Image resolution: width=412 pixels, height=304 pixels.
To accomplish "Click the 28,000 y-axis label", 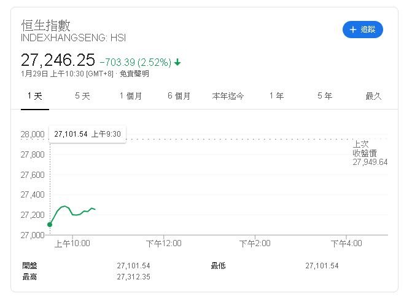I will coord(33,134).
